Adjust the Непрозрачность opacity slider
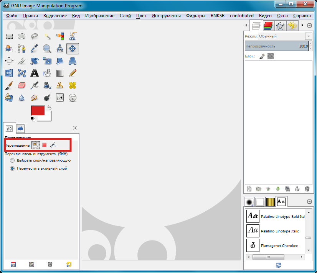The image size is (317, 273). tap(277, 46)
